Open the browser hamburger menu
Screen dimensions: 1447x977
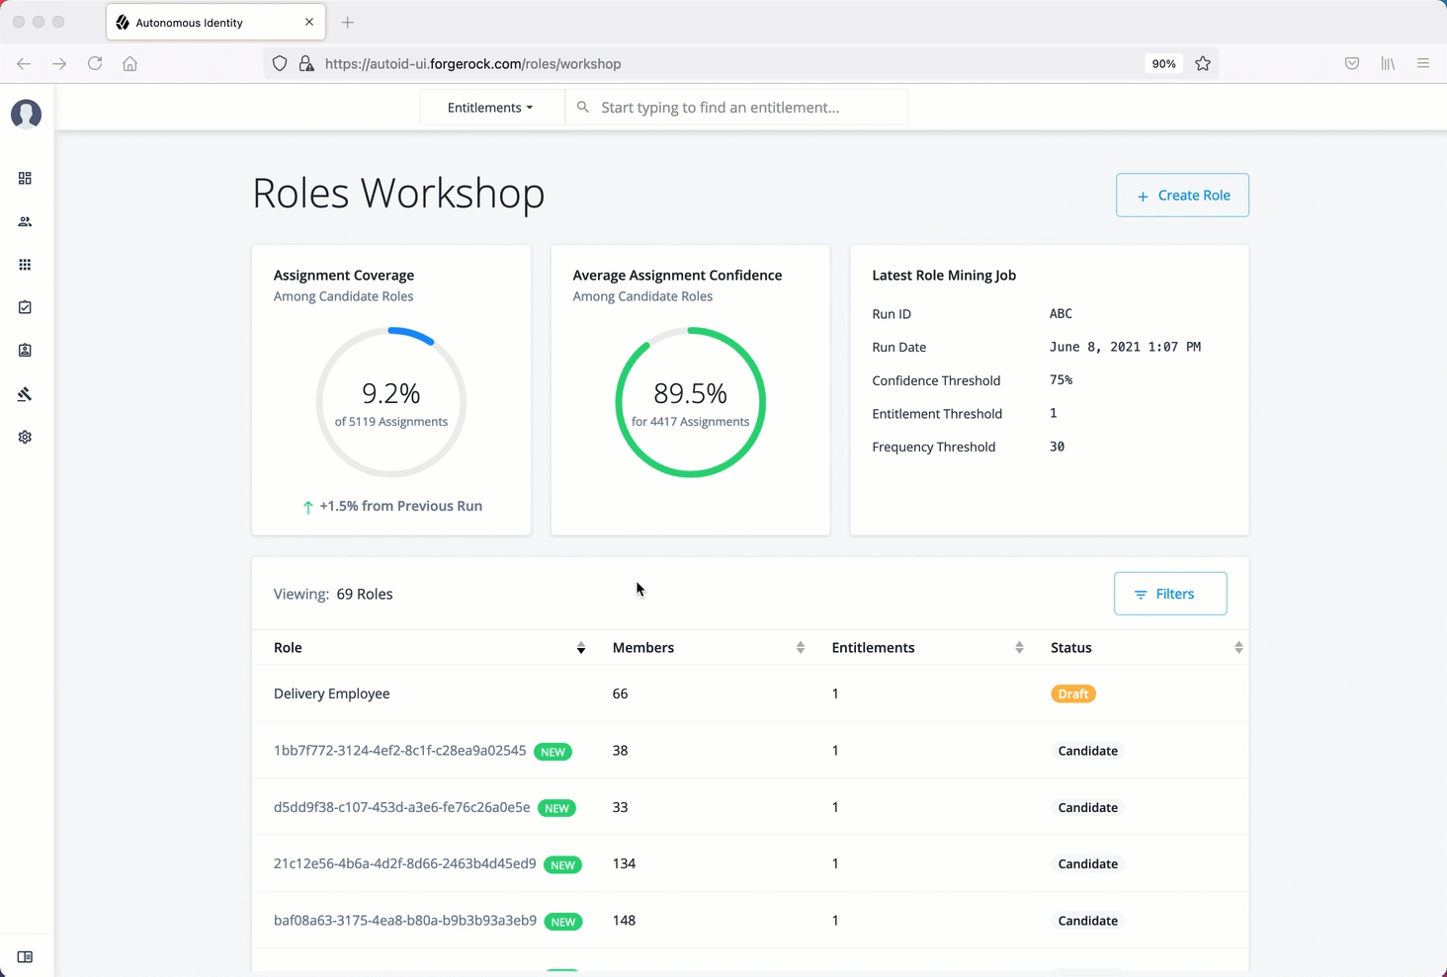click(1423, 63)
